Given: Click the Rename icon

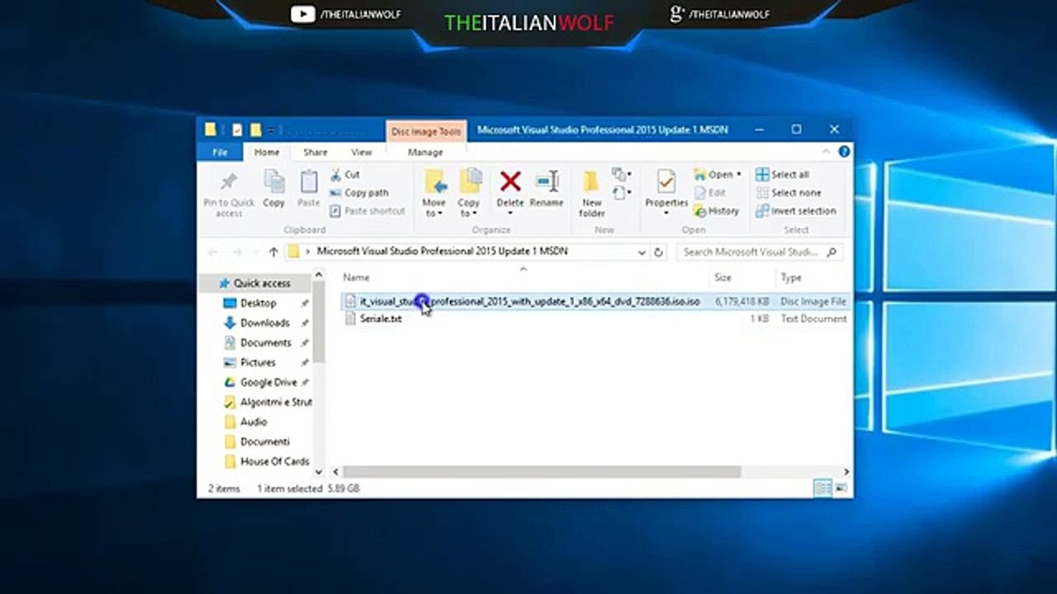Looking at the screenshot, I should click(547, 181).
